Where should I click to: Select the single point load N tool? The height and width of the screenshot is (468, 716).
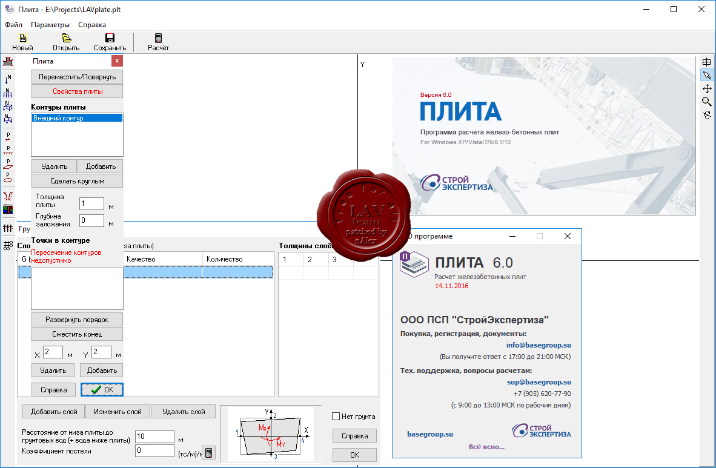[x=8, y=80]
